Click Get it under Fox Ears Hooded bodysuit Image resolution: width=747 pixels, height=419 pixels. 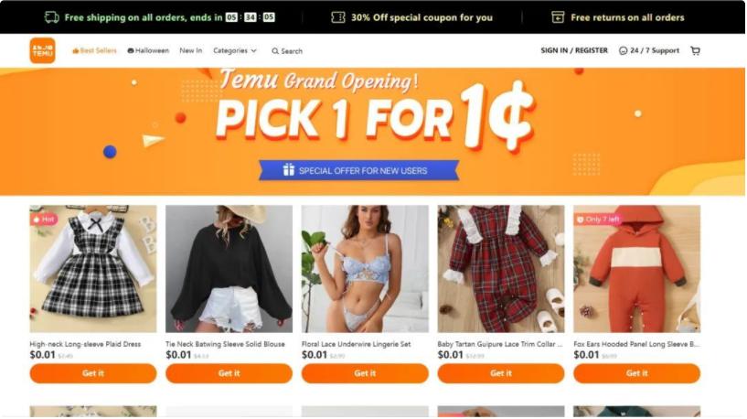637,373
